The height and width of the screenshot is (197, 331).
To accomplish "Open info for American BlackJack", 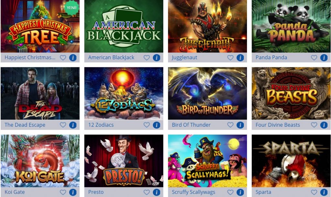I will pos(156,58).
